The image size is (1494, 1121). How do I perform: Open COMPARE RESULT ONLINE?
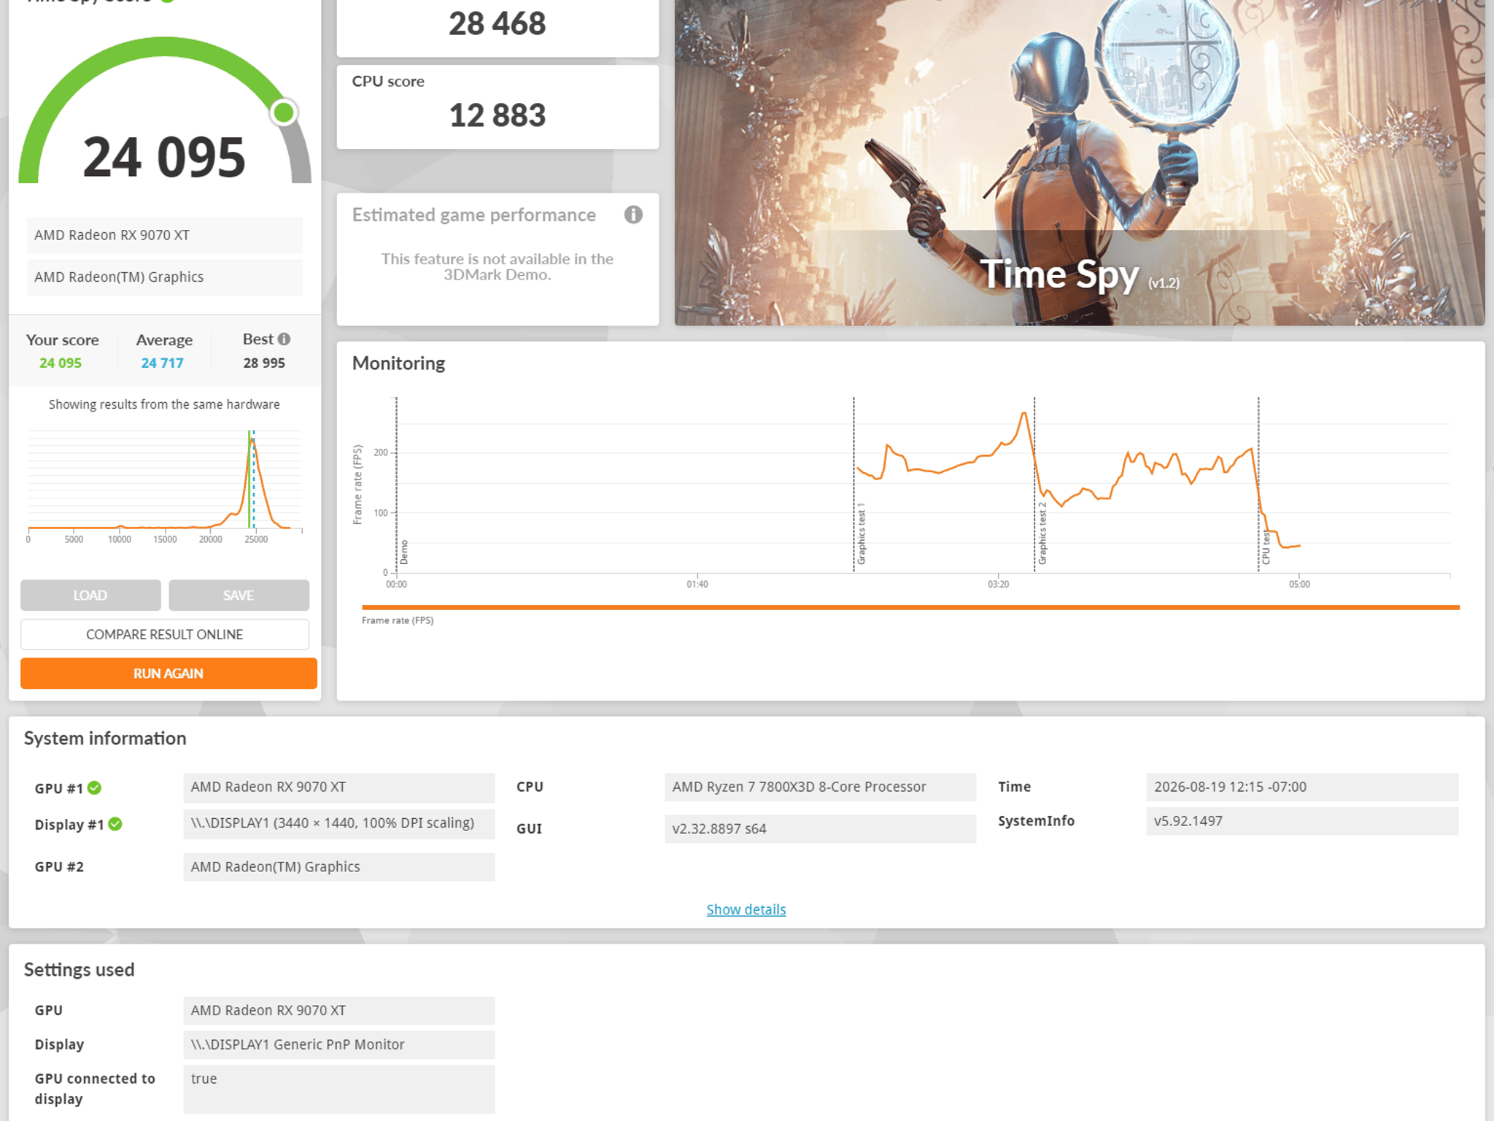coord(165,634)
